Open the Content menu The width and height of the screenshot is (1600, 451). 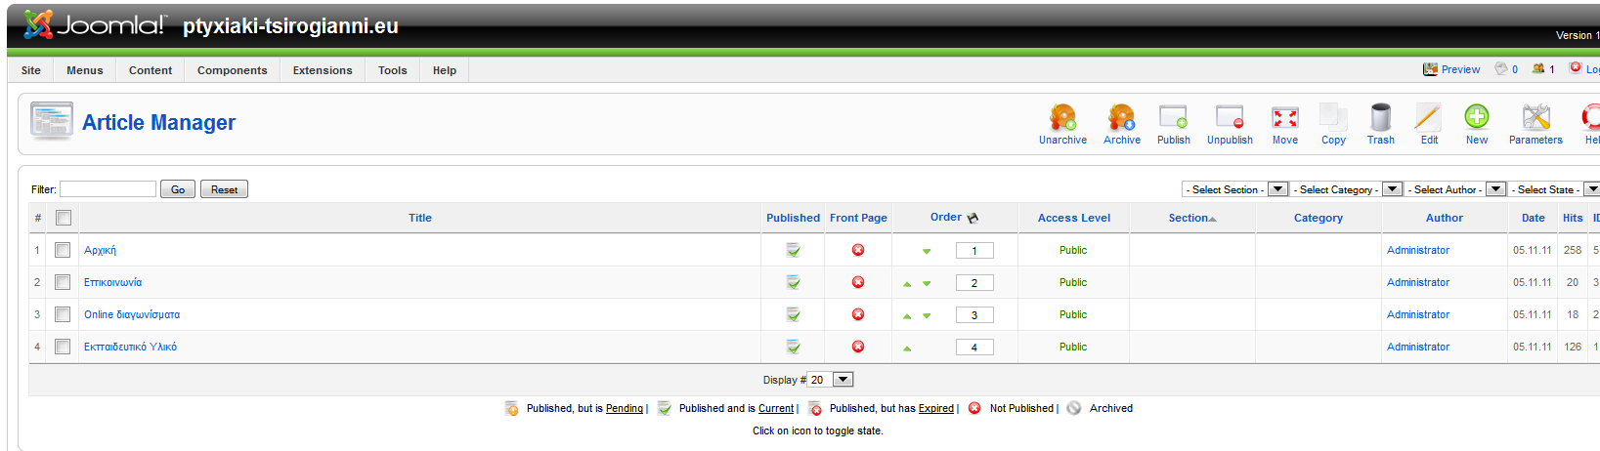click(x=151, y=70)
